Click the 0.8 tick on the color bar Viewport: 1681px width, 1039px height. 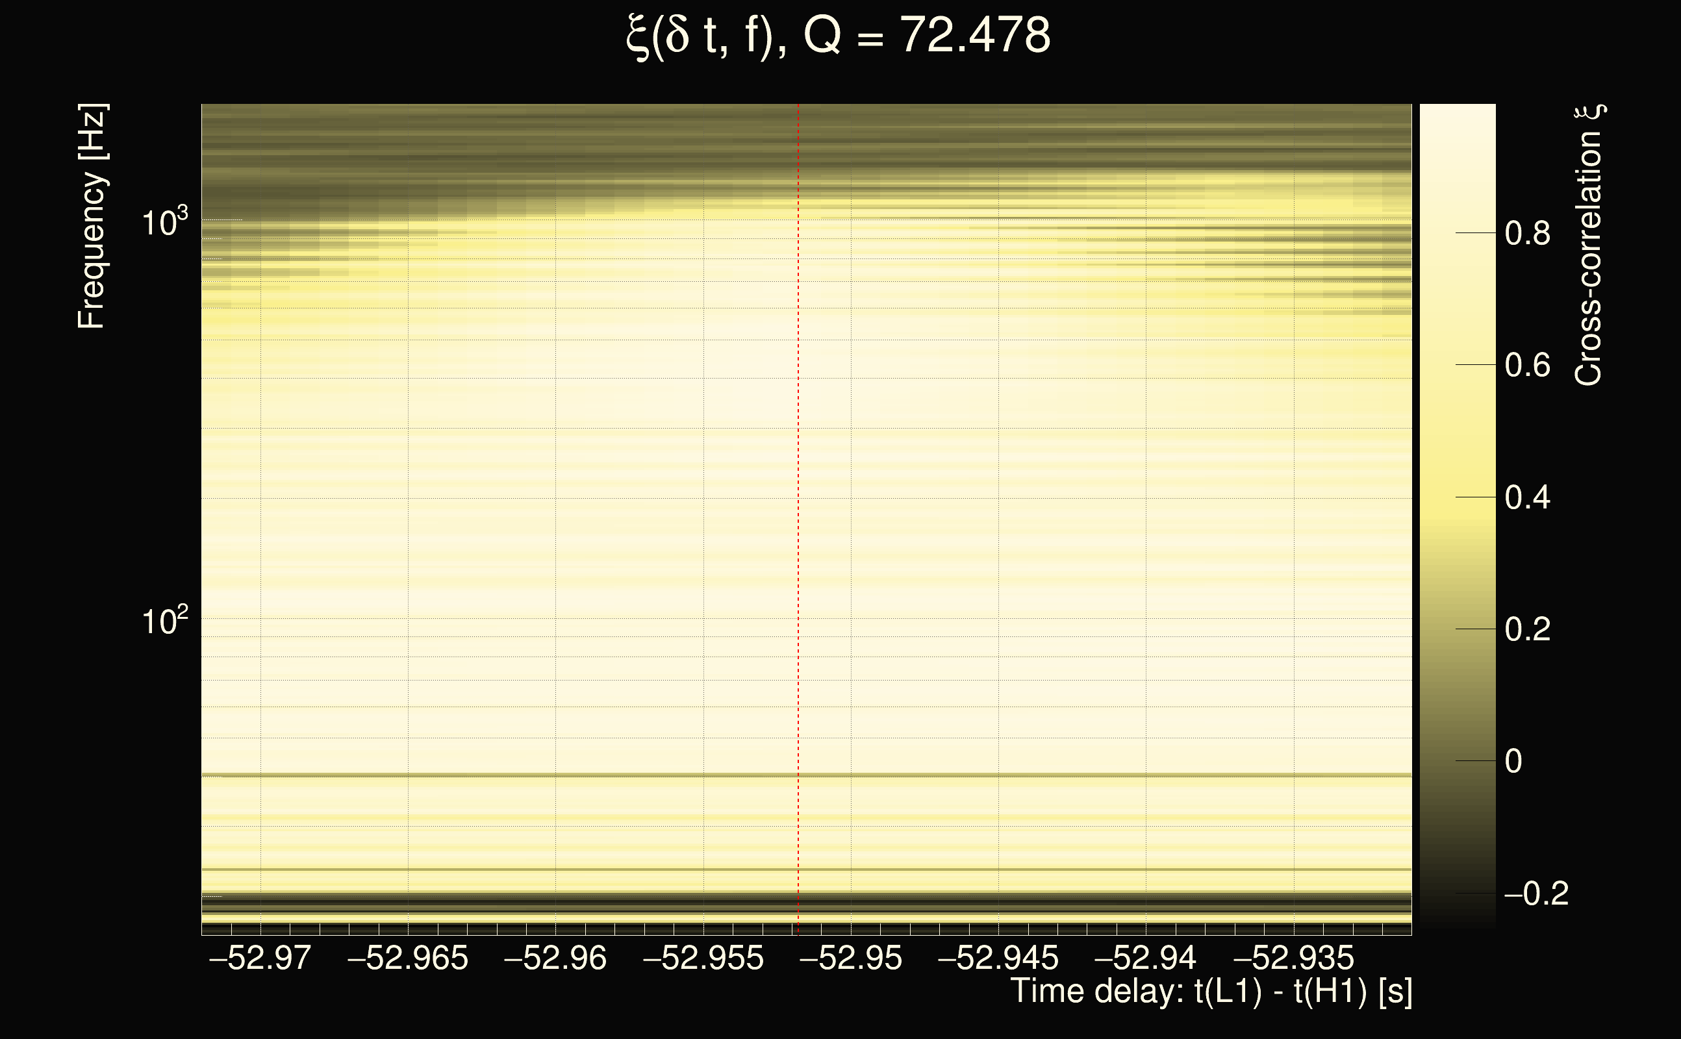point(1527,234)
